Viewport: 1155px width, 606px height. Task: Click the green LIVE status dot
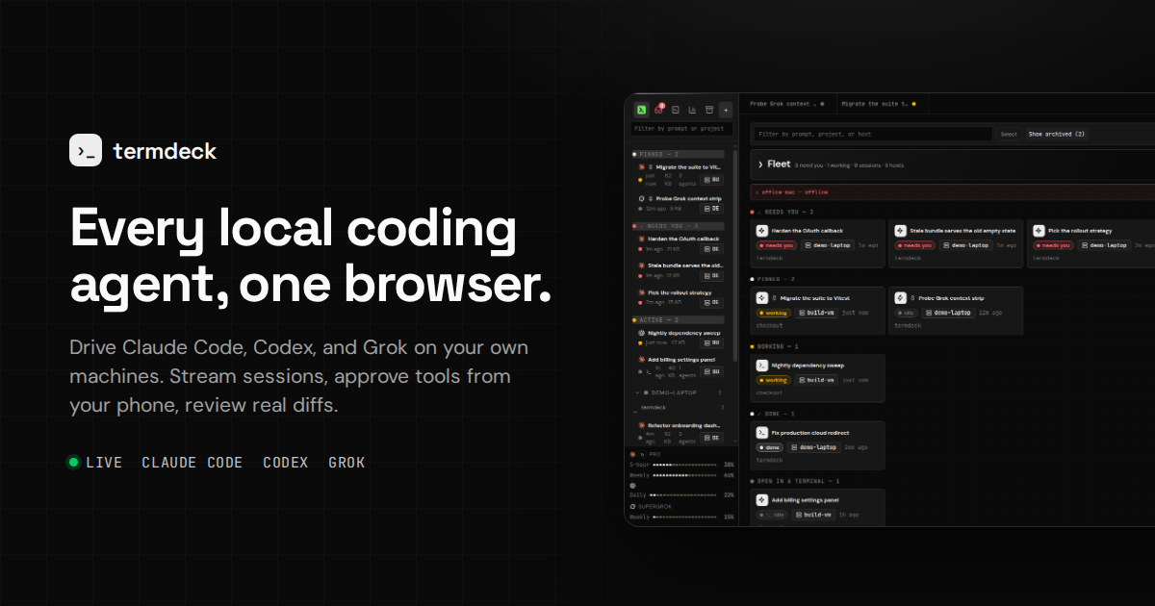(72, 463)
